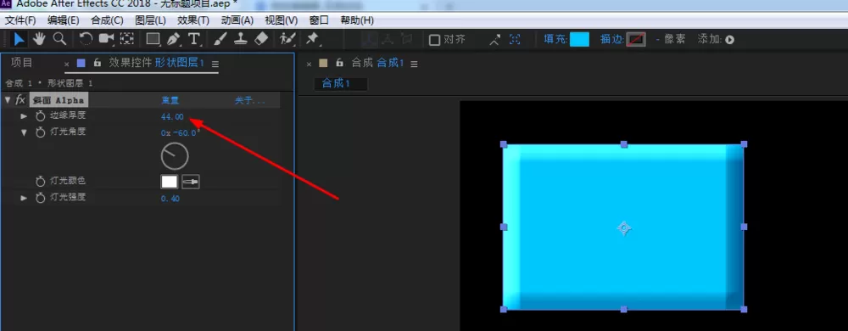
Task: Select the Eraser tool
Action: pyautogui.click(x=261, y=39)
